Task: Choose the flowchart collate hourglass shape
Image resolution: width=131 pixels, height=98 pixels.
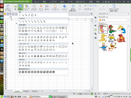Action: click(x=26, y=50)
